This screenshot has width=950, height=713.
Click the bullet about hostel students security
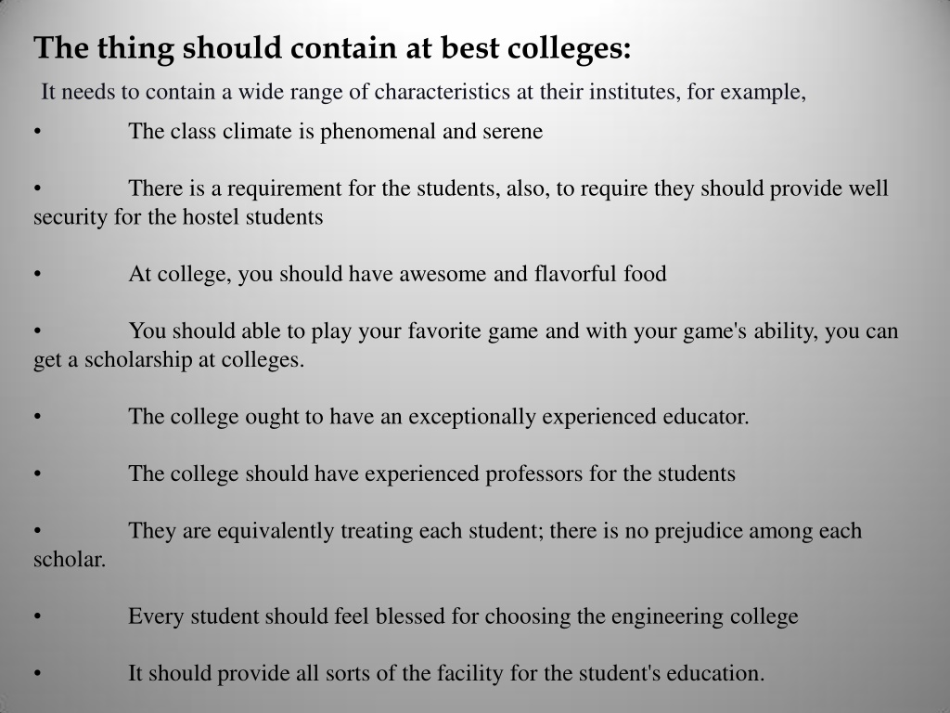(461, 202)
